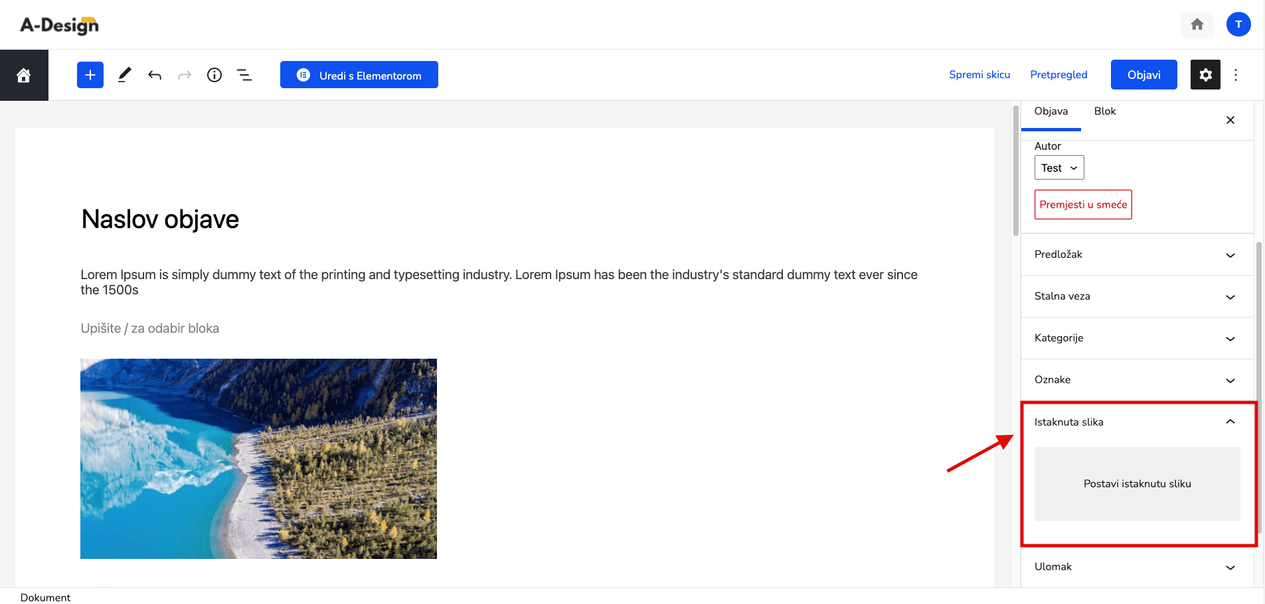Toggle the settings gear sidebar button
The height and width of the screenshot is (604, 1265).
pyautogui.click(x=1205, y=75)
